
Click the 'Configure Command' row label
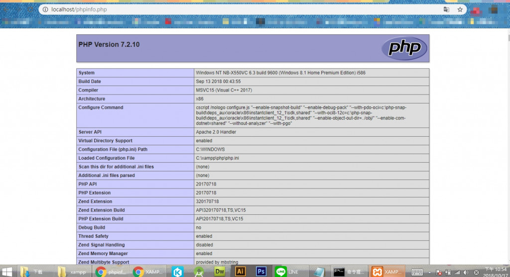pos(101,107)
